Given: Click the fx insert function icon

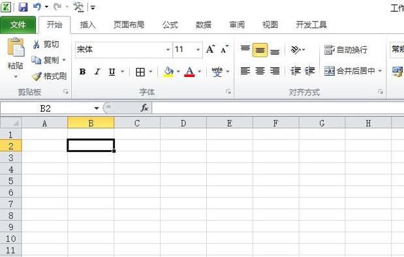Looking at the screenshot, I should coord(144,108).
